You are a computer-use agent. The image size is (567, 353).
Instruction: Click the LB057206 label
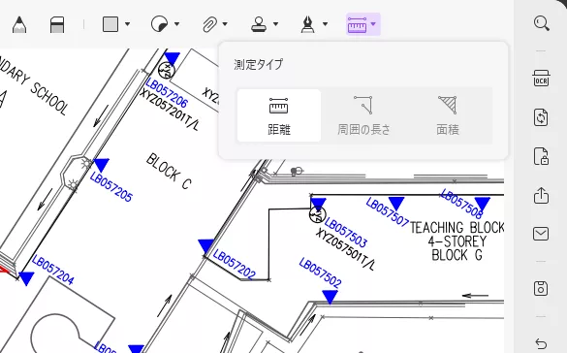tap(167, 92)
